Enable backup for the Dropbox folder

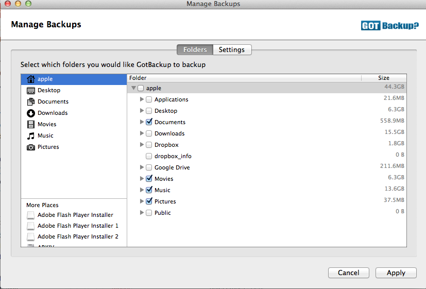pos(149,145)
